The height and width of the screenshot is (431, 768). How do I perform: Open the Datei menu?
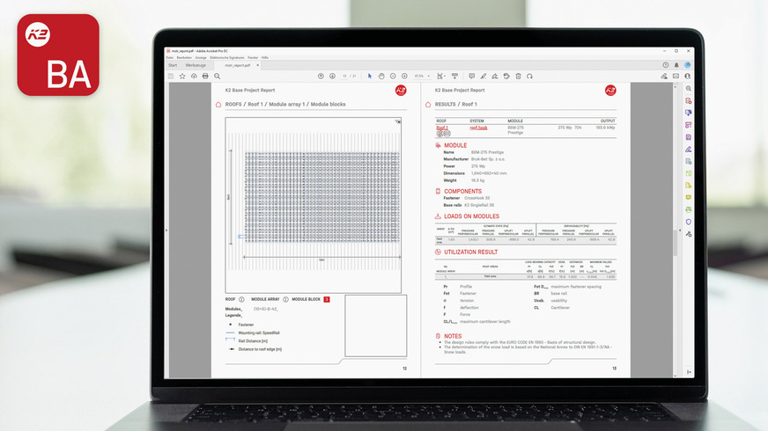coord(169,57)
